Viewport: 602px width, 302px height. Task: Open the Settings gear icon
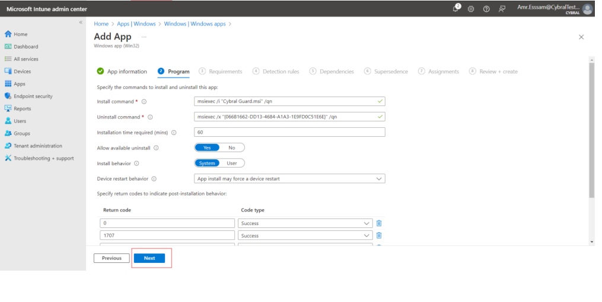point(471,9)
